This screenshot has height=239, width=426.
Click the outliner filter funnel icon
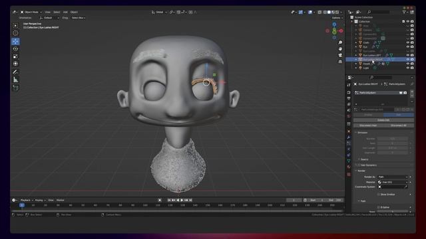point(404,12)
